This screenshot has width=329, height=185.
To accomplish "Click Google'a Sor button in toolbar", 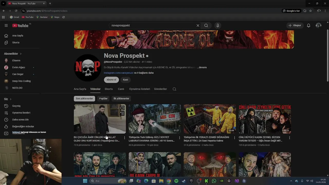I will 291,11.
